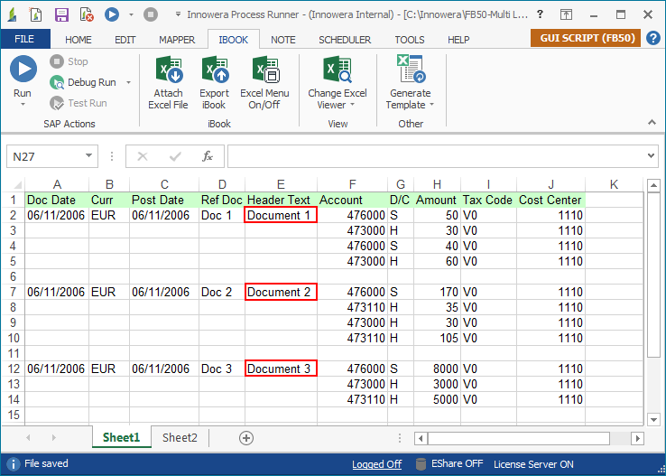This screenshot has height=476, width=666.
Task: Start a Debug Run
Action: [91, 82]
